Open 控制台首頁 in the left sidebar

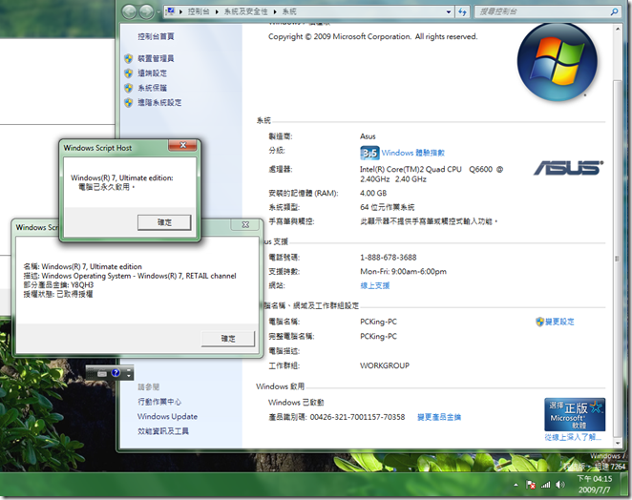click(x=156, y=36)
